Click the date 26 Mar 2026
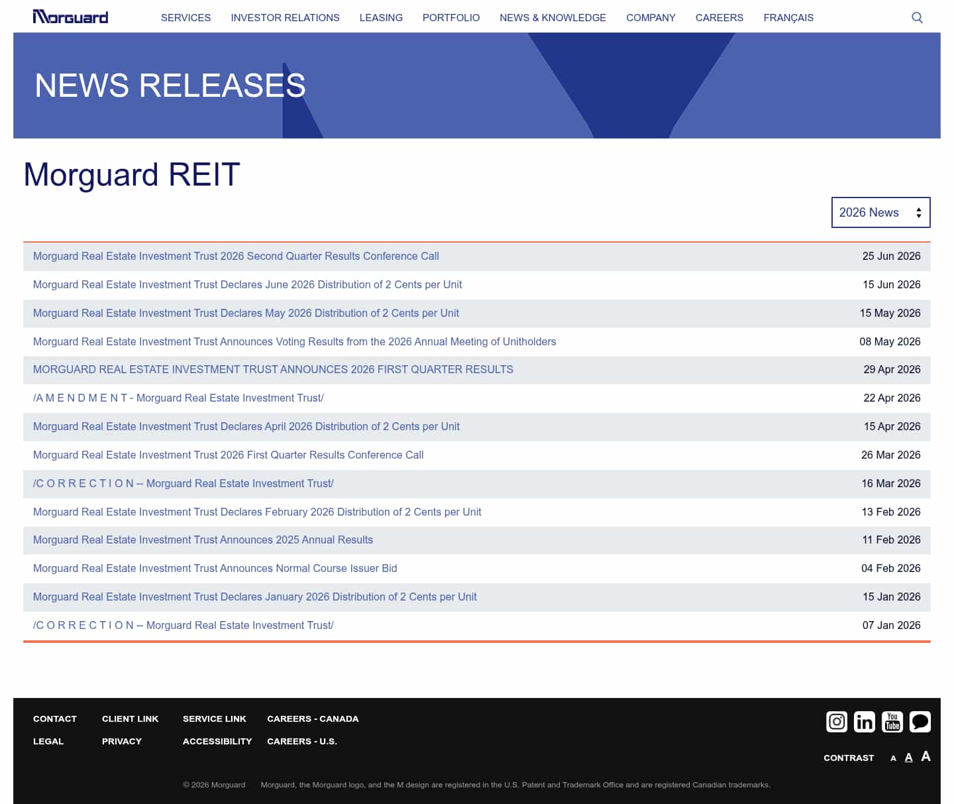Viewport: 954px width, 804px height. point(890,455)
